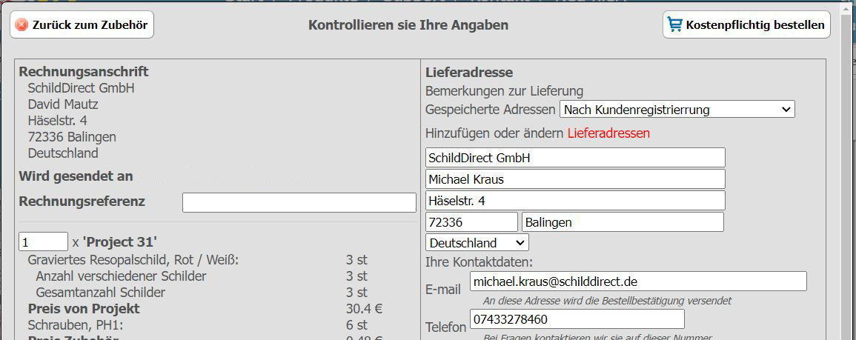Go back via Zurück zum Zubehör
The width and height of the screenshot is (856, 340).
click(x=82, y=25)
